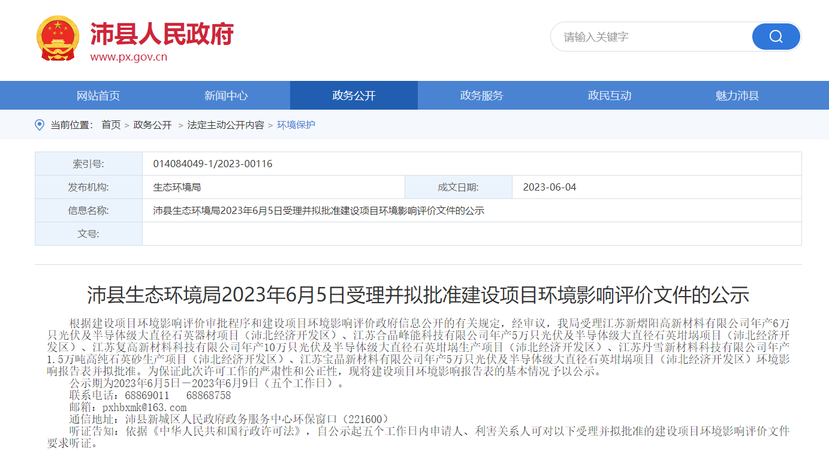Select index number 014084049-1/2023-00116
This screenshot has width=829, height=465.
[x=213, y=164]
